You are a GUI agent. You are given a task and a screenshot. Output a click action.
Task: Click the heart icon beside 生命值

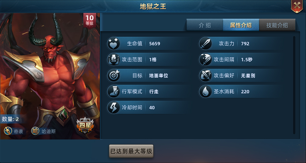[113, 43]
